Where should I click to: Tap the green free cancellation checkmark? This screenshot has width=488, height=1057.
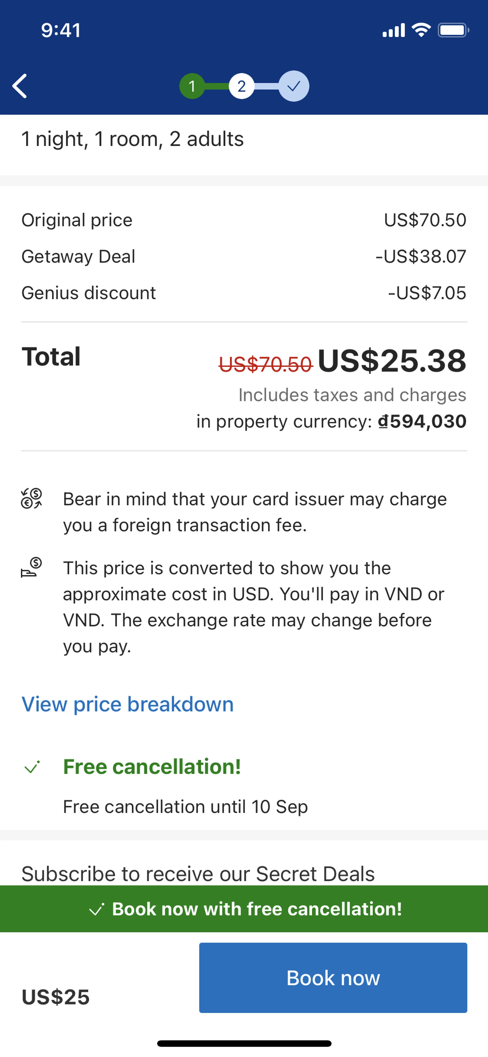coord(32,767)
